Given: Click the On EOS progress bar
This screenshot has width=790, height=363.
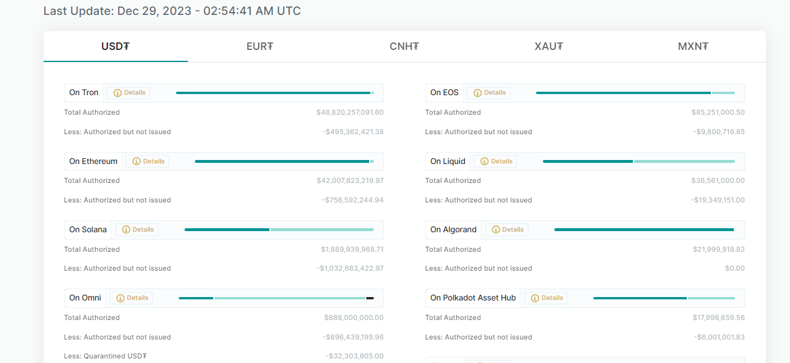Looking at the screenshot, I should [x=635, y=93].
